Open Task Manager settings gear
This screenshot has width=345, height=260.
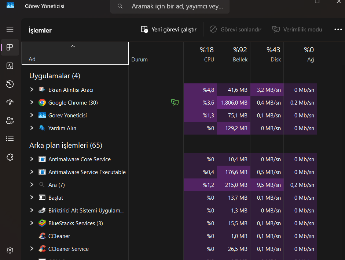pos(10,250)
